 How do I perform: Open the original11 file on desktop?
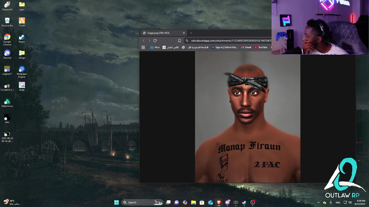[7, 70]
